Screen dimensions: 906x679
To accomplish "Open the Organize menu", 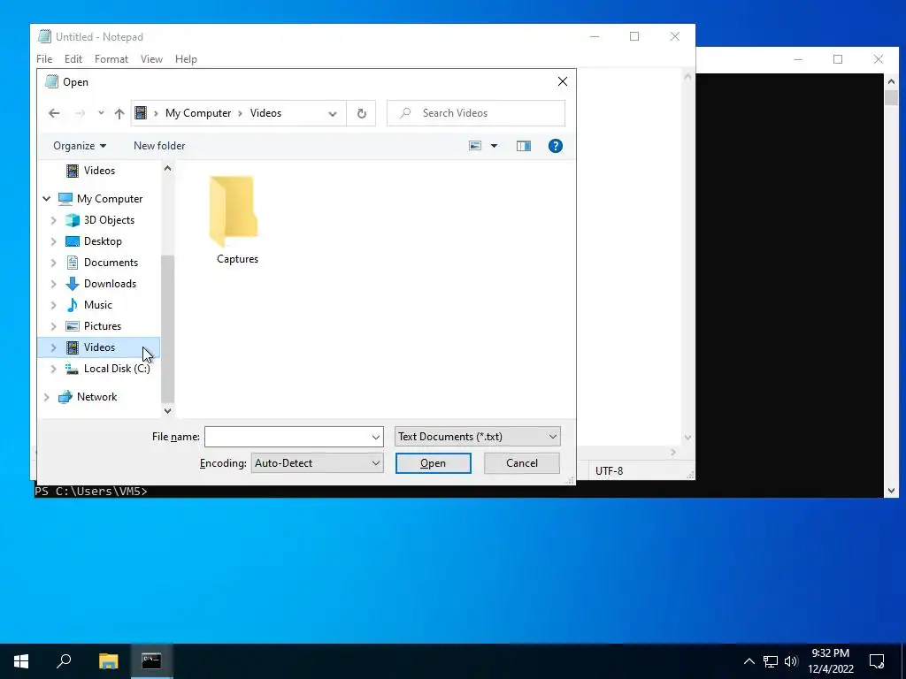I will [80, 146].
